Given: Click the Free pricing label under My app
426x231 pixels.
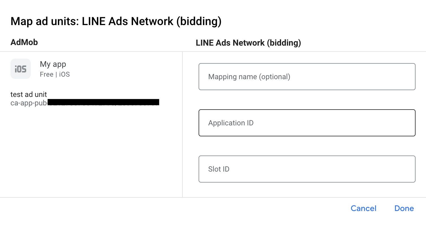Looking at the screenshot, I should pyautogui.click(x=46, y=74).
